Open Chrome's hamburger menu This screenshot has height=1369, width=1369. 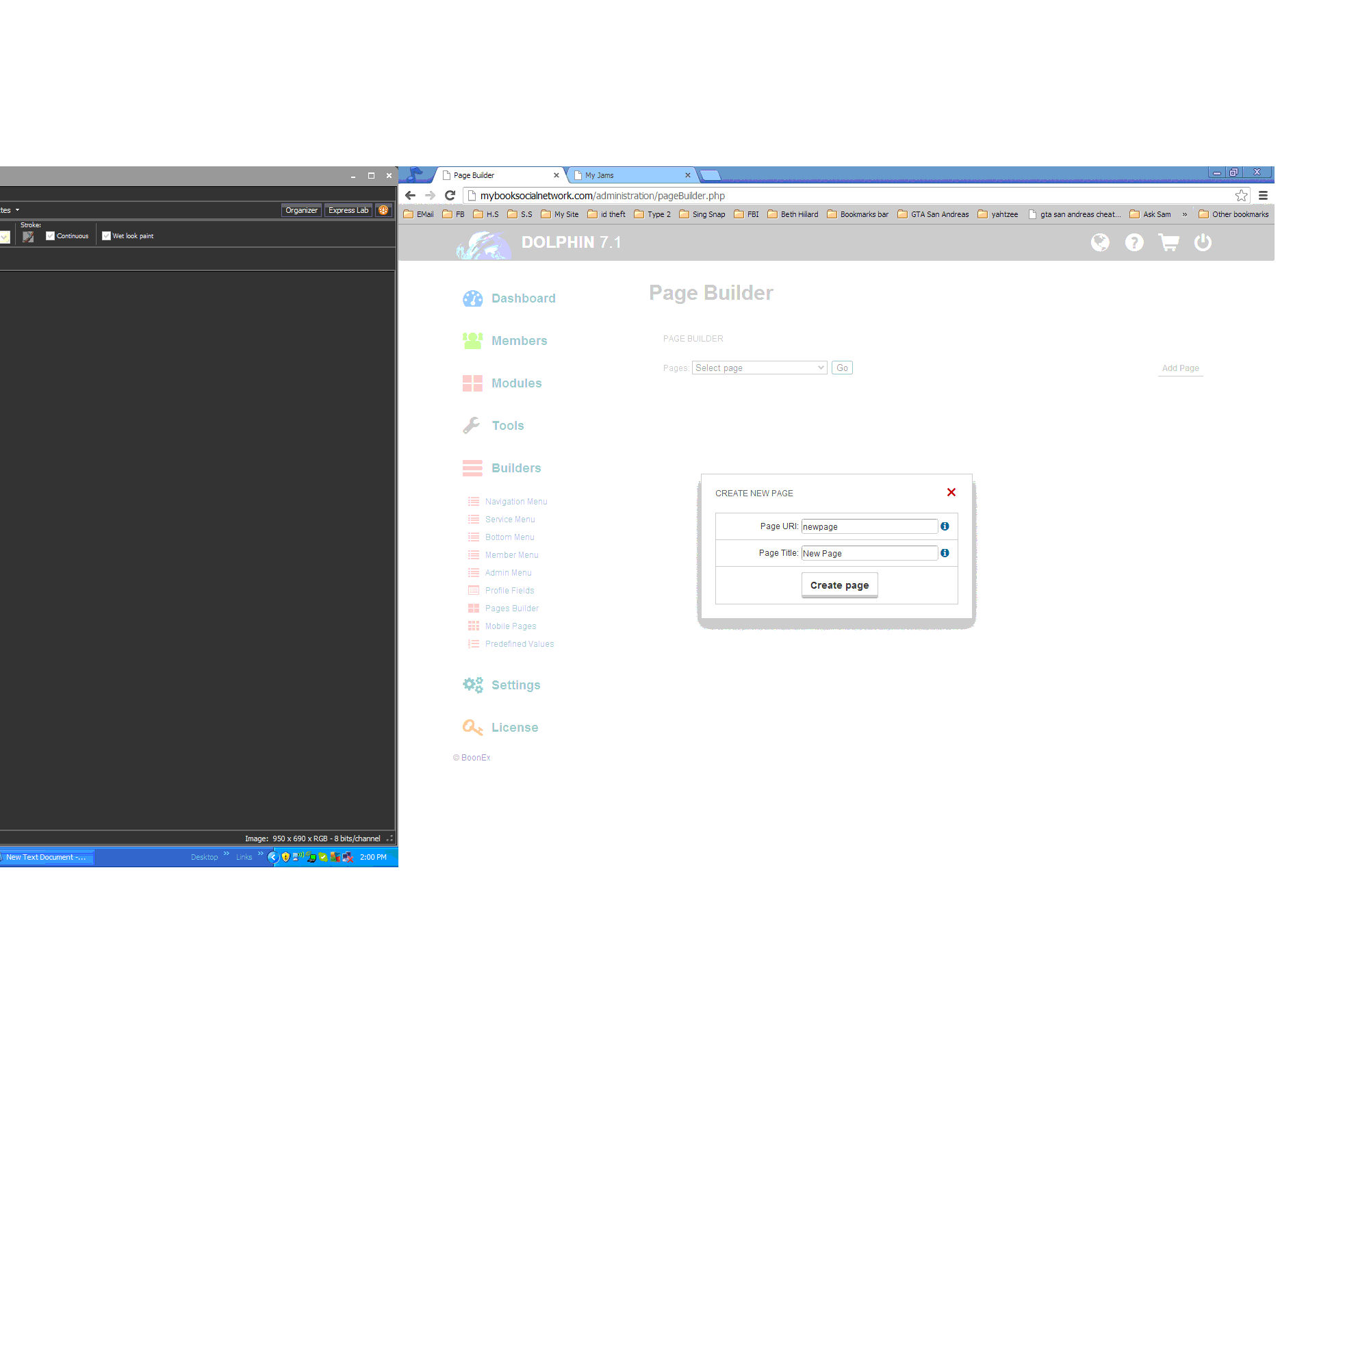pos(1263,196)
